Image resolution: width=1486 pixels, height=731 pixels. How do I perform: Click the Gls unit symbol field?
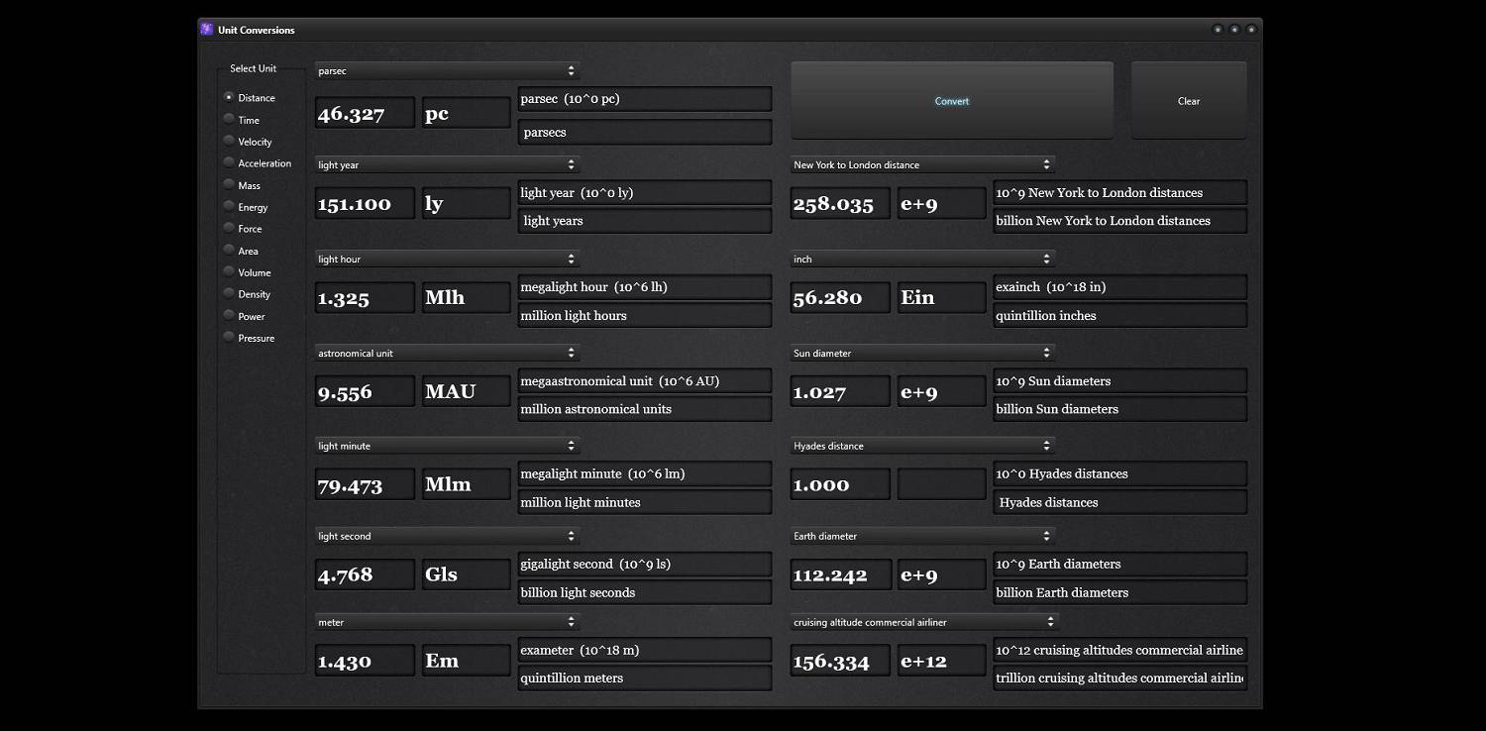coord(467,574)
